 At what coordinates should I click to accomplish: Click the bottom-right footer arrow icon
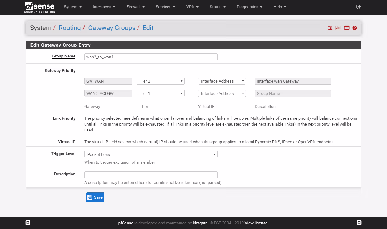pyautogui.click(x=359, y=223)
